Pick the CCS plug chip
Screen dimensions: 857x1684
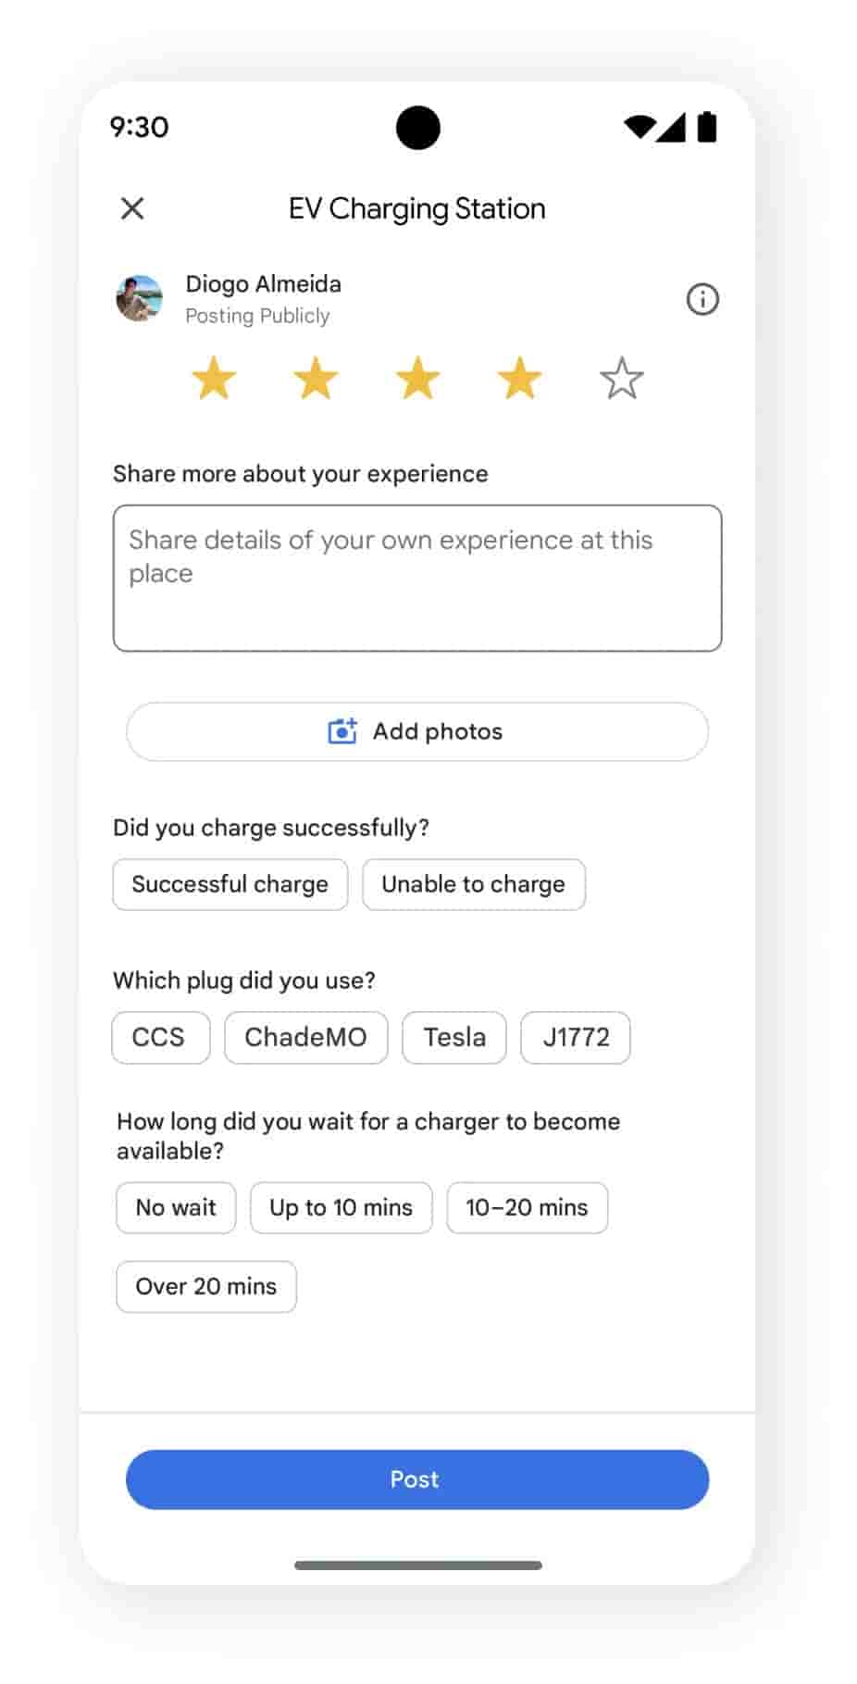160,1037
